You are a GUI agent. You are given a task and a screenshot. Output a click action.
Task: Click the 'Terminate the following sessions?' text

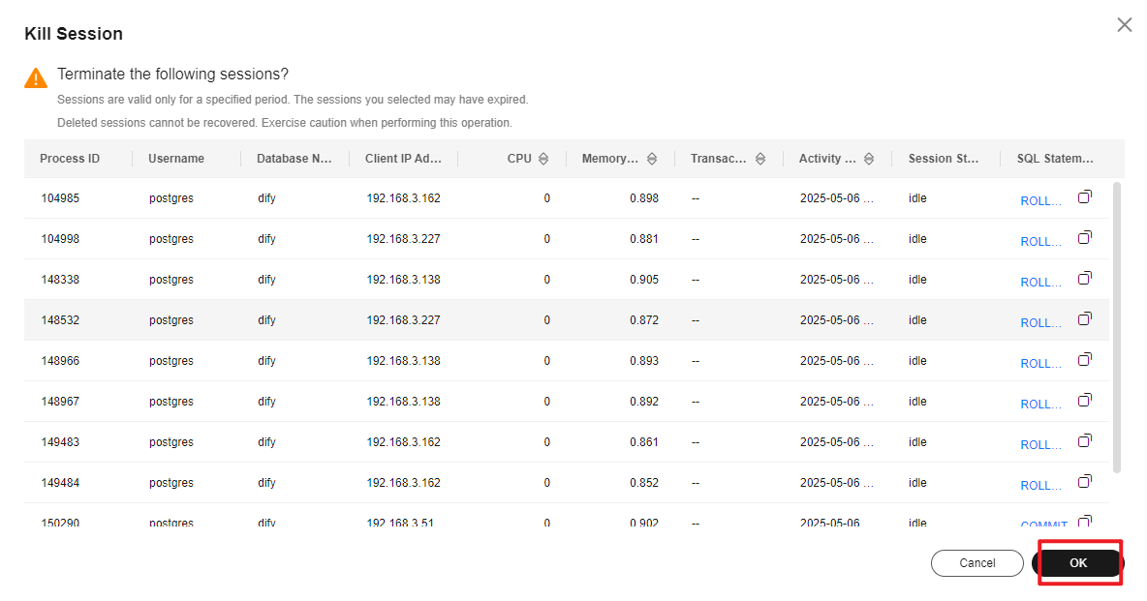[172, 74]
